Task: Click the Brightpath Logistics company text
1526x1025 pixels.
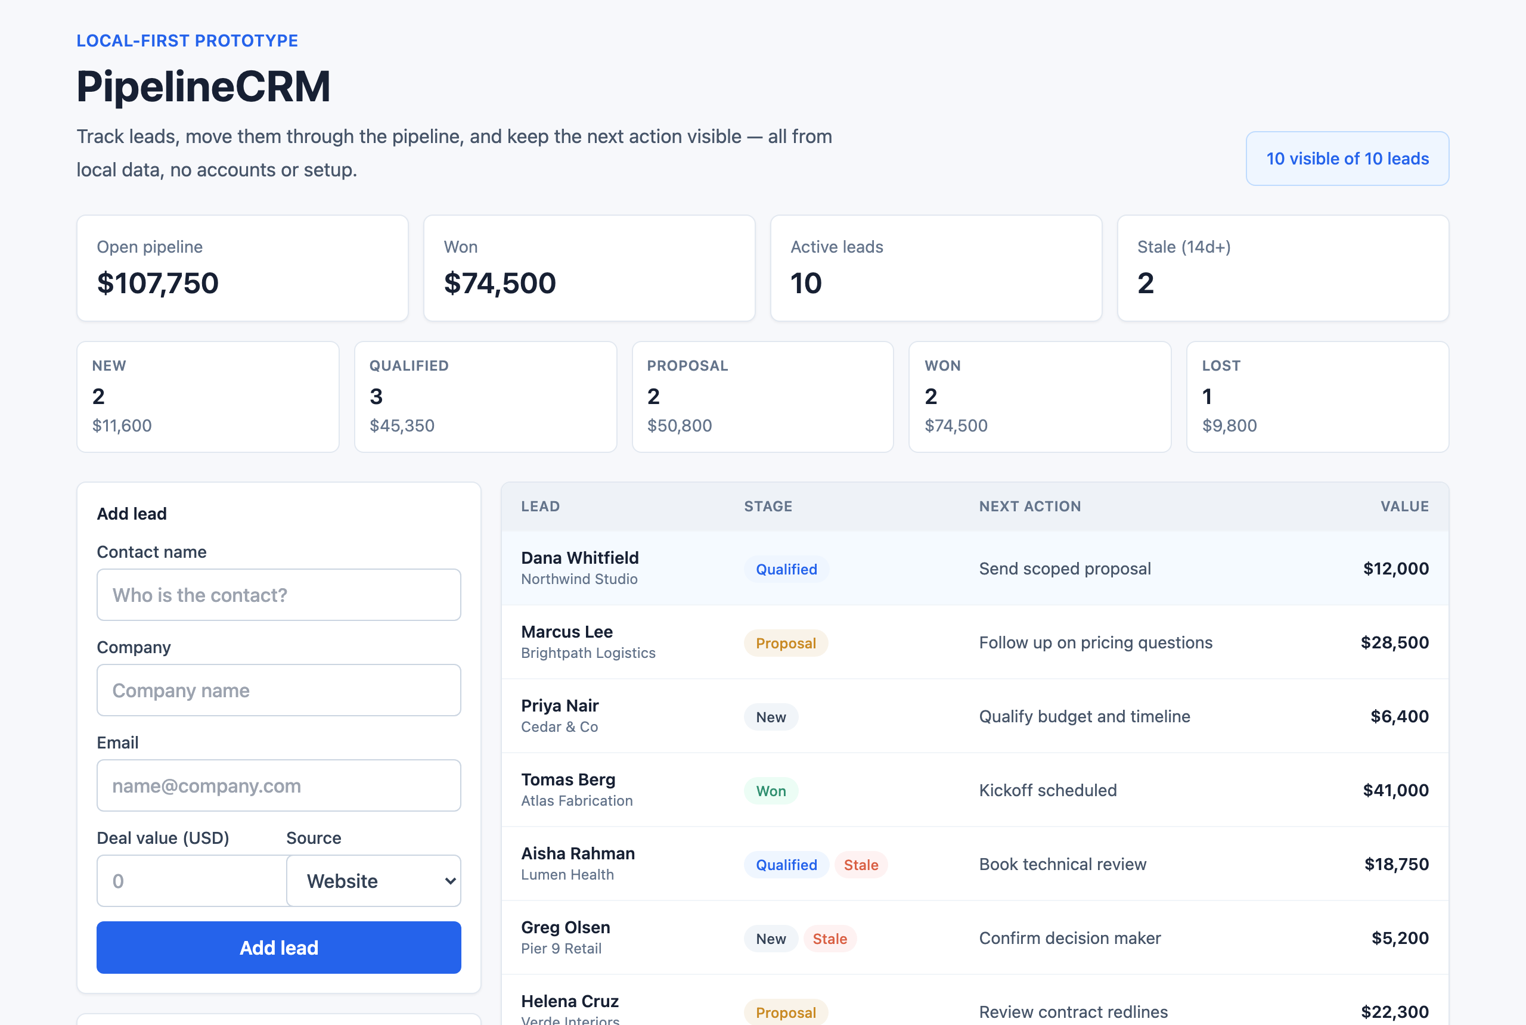Action: pyautogui.click(x=588, y=653)
